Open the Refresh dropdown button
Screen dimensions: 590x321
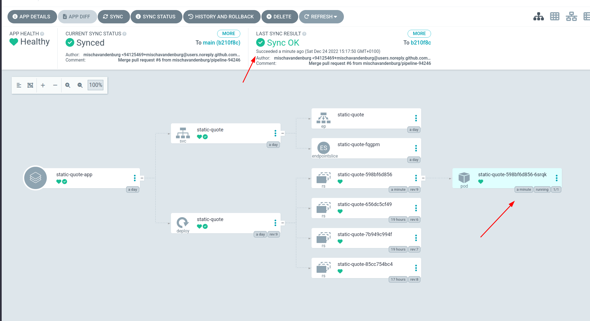pos(321,17)
